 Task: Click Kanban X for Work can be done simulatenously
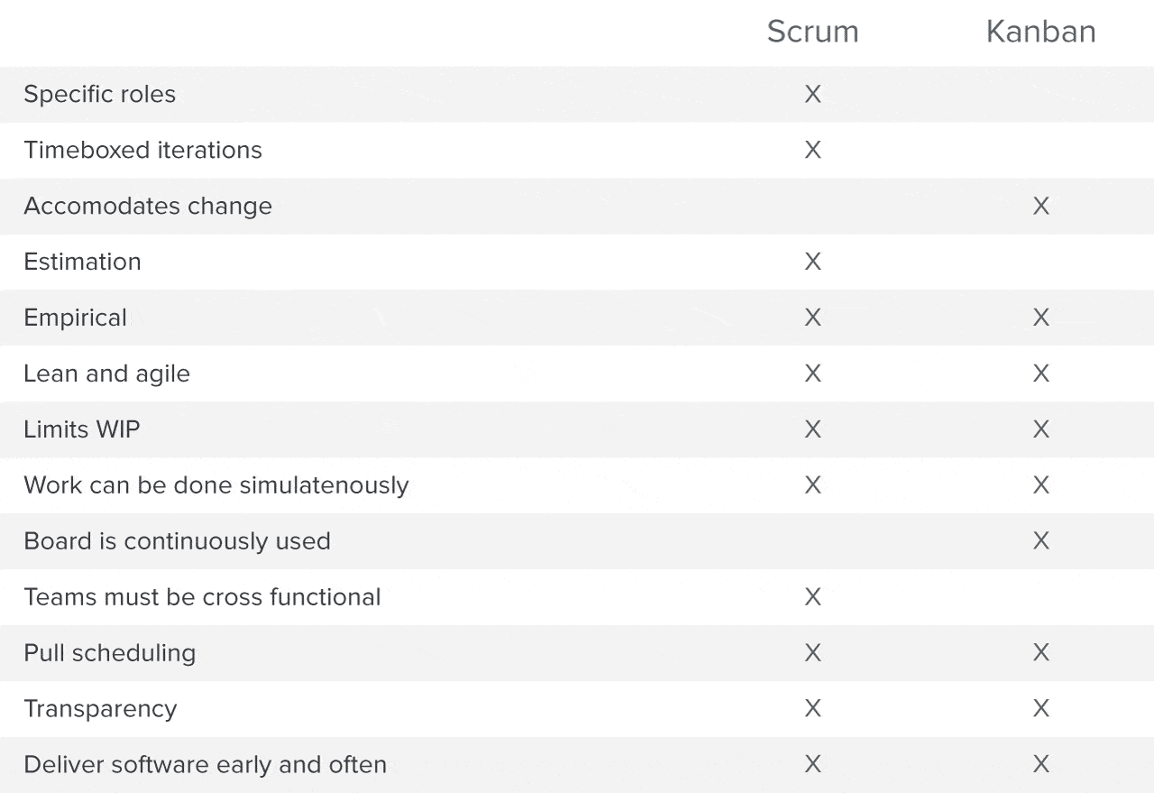1041,485
